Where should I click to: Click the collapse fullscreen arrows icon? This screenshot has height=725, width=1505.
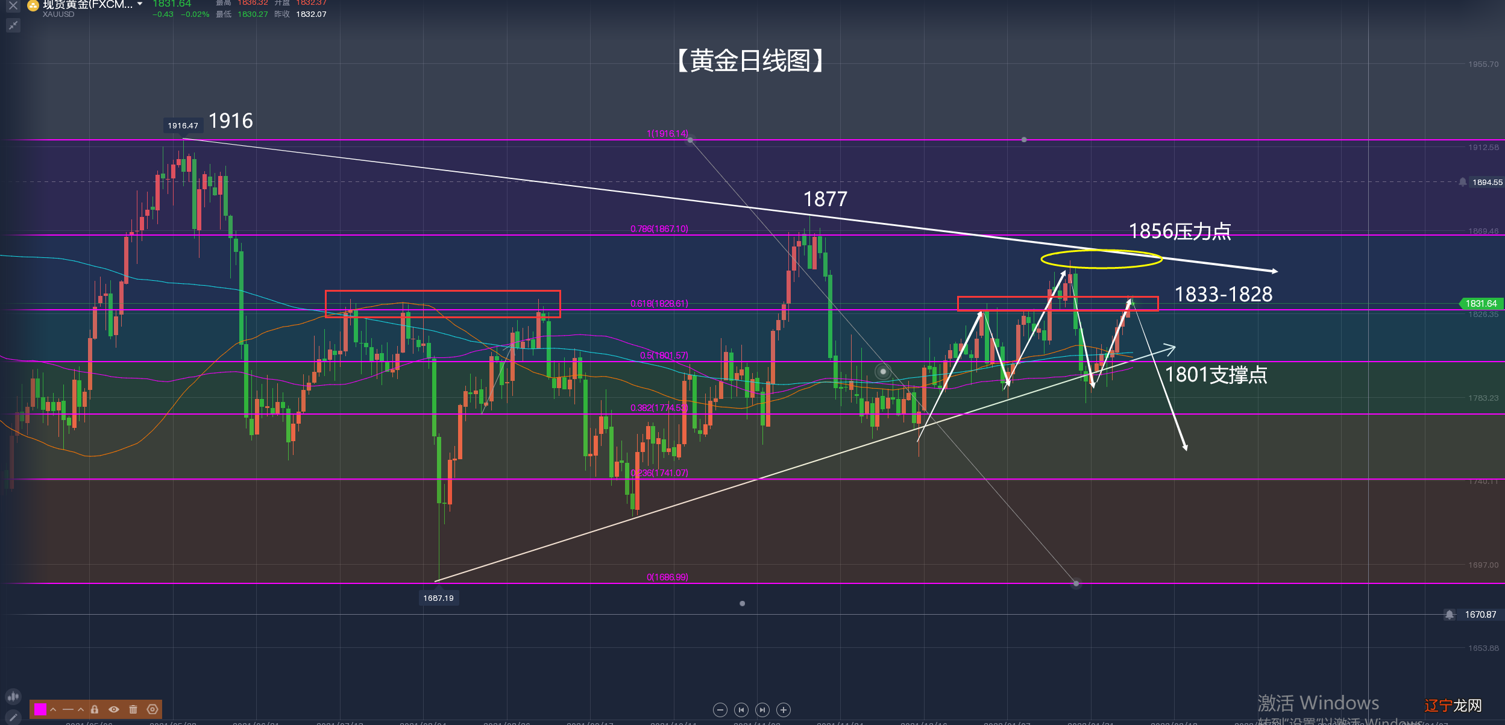click(x=13, y=25)
